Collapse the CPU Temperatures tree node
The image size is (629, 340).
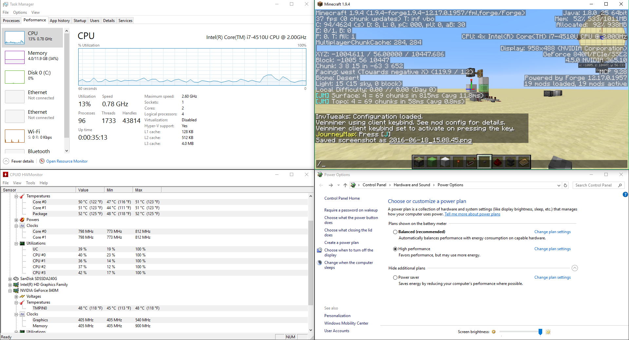click(16, 196)
